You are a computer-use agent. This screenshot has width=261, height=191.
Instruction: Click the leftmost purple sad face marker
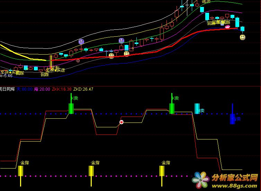pyautogui.click(x=81, y=42)
